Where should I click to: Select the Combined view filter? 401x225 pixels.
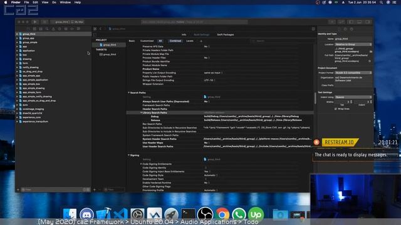click(x=175, y=41)
